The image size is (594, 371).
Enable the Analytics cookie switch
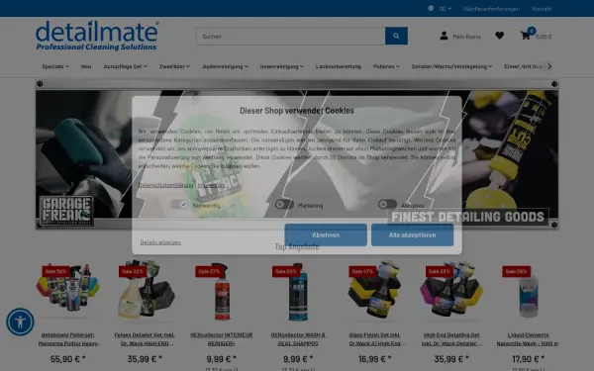(x=387, y=205)
